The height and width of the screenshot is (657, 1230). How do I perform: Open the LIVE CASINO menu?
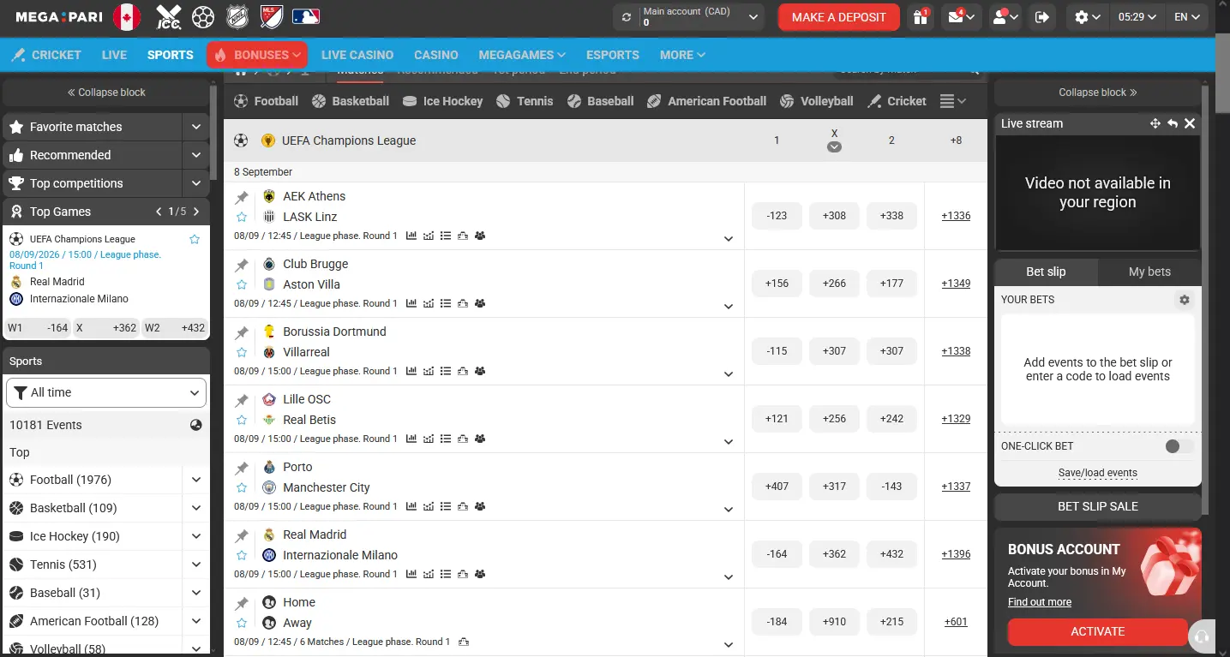[x=357, y=55]
